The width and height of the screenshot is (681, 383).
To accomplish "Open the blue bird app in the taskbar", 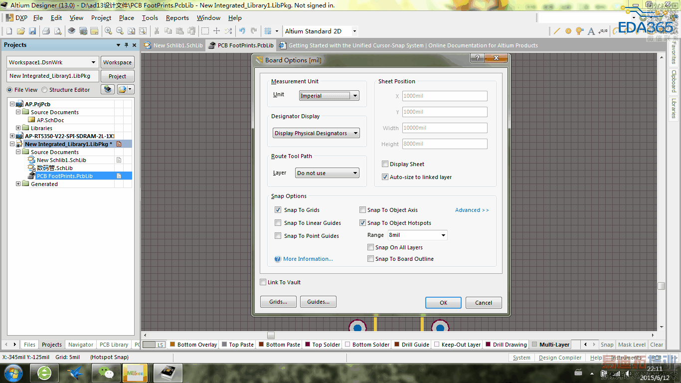I will pyautogui.click(x=76, y=373).
